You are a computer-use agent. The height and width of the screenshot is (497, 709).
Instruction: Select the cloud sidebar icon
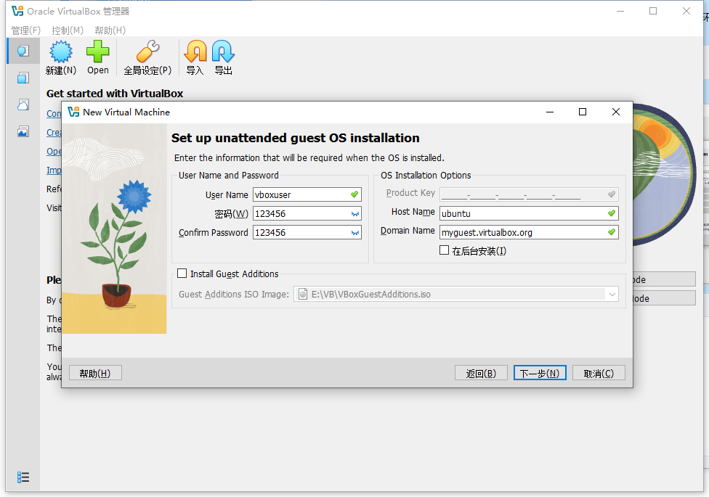(23, 104)
